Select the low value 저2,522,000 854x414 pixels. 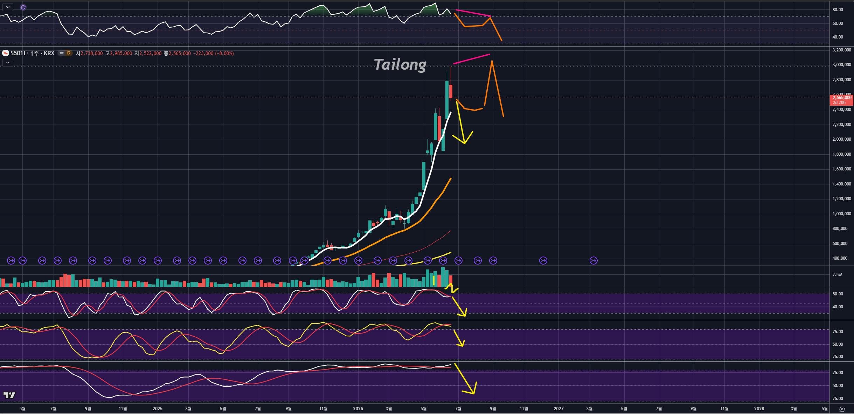[x=148, y=53]
